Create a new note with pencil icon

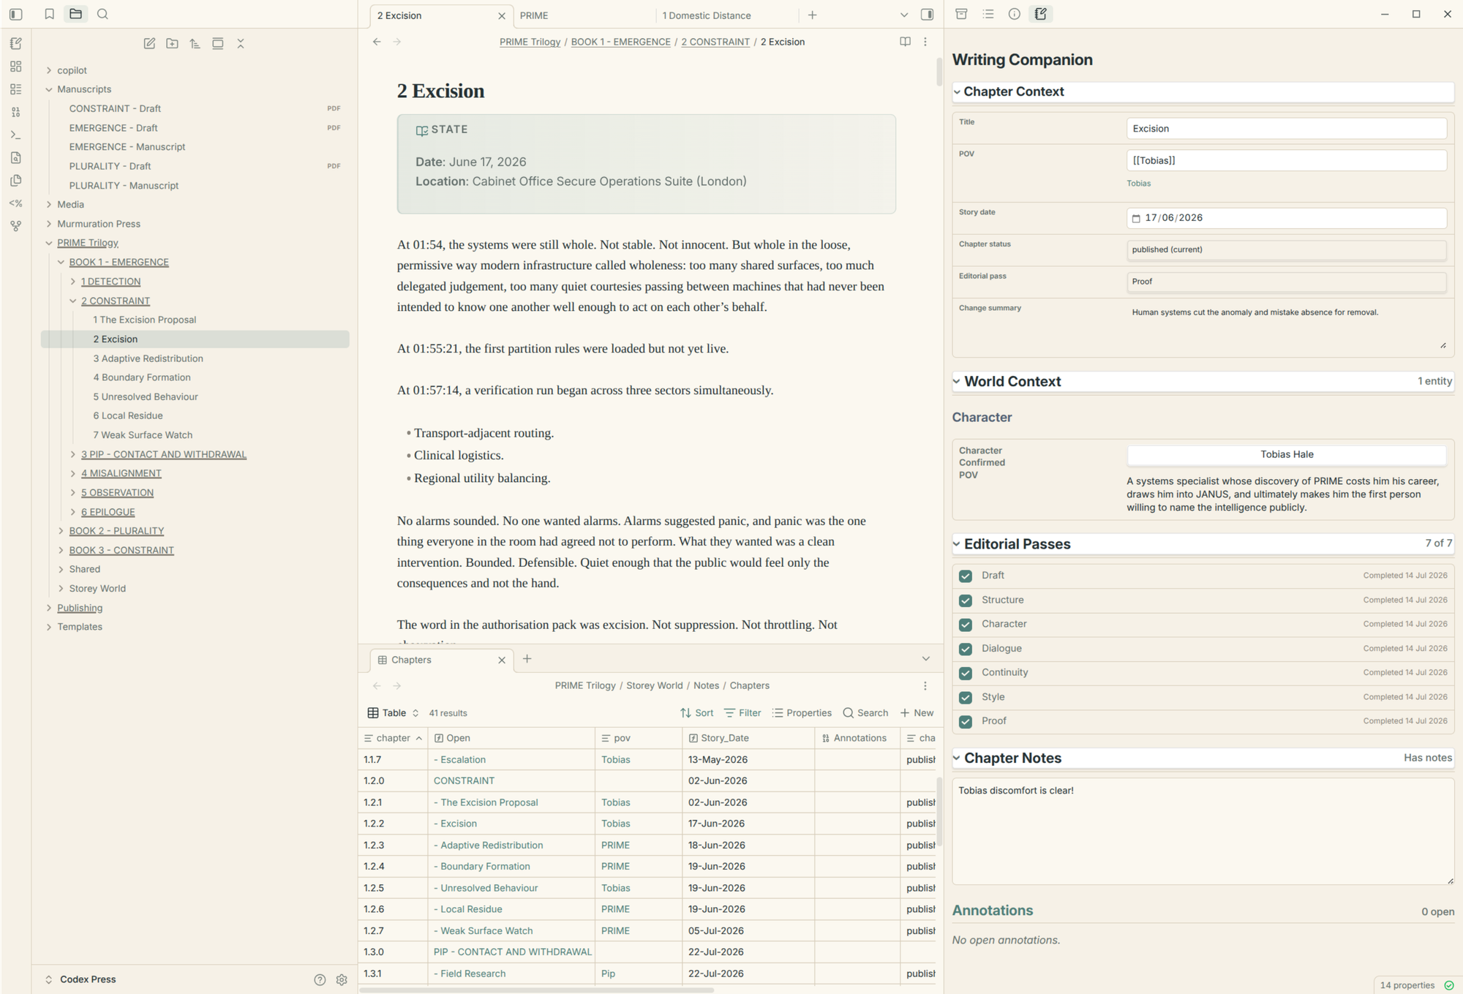click(149, 44)
